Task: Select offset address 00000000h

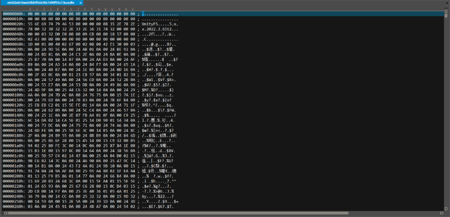Action: point(13,14)
